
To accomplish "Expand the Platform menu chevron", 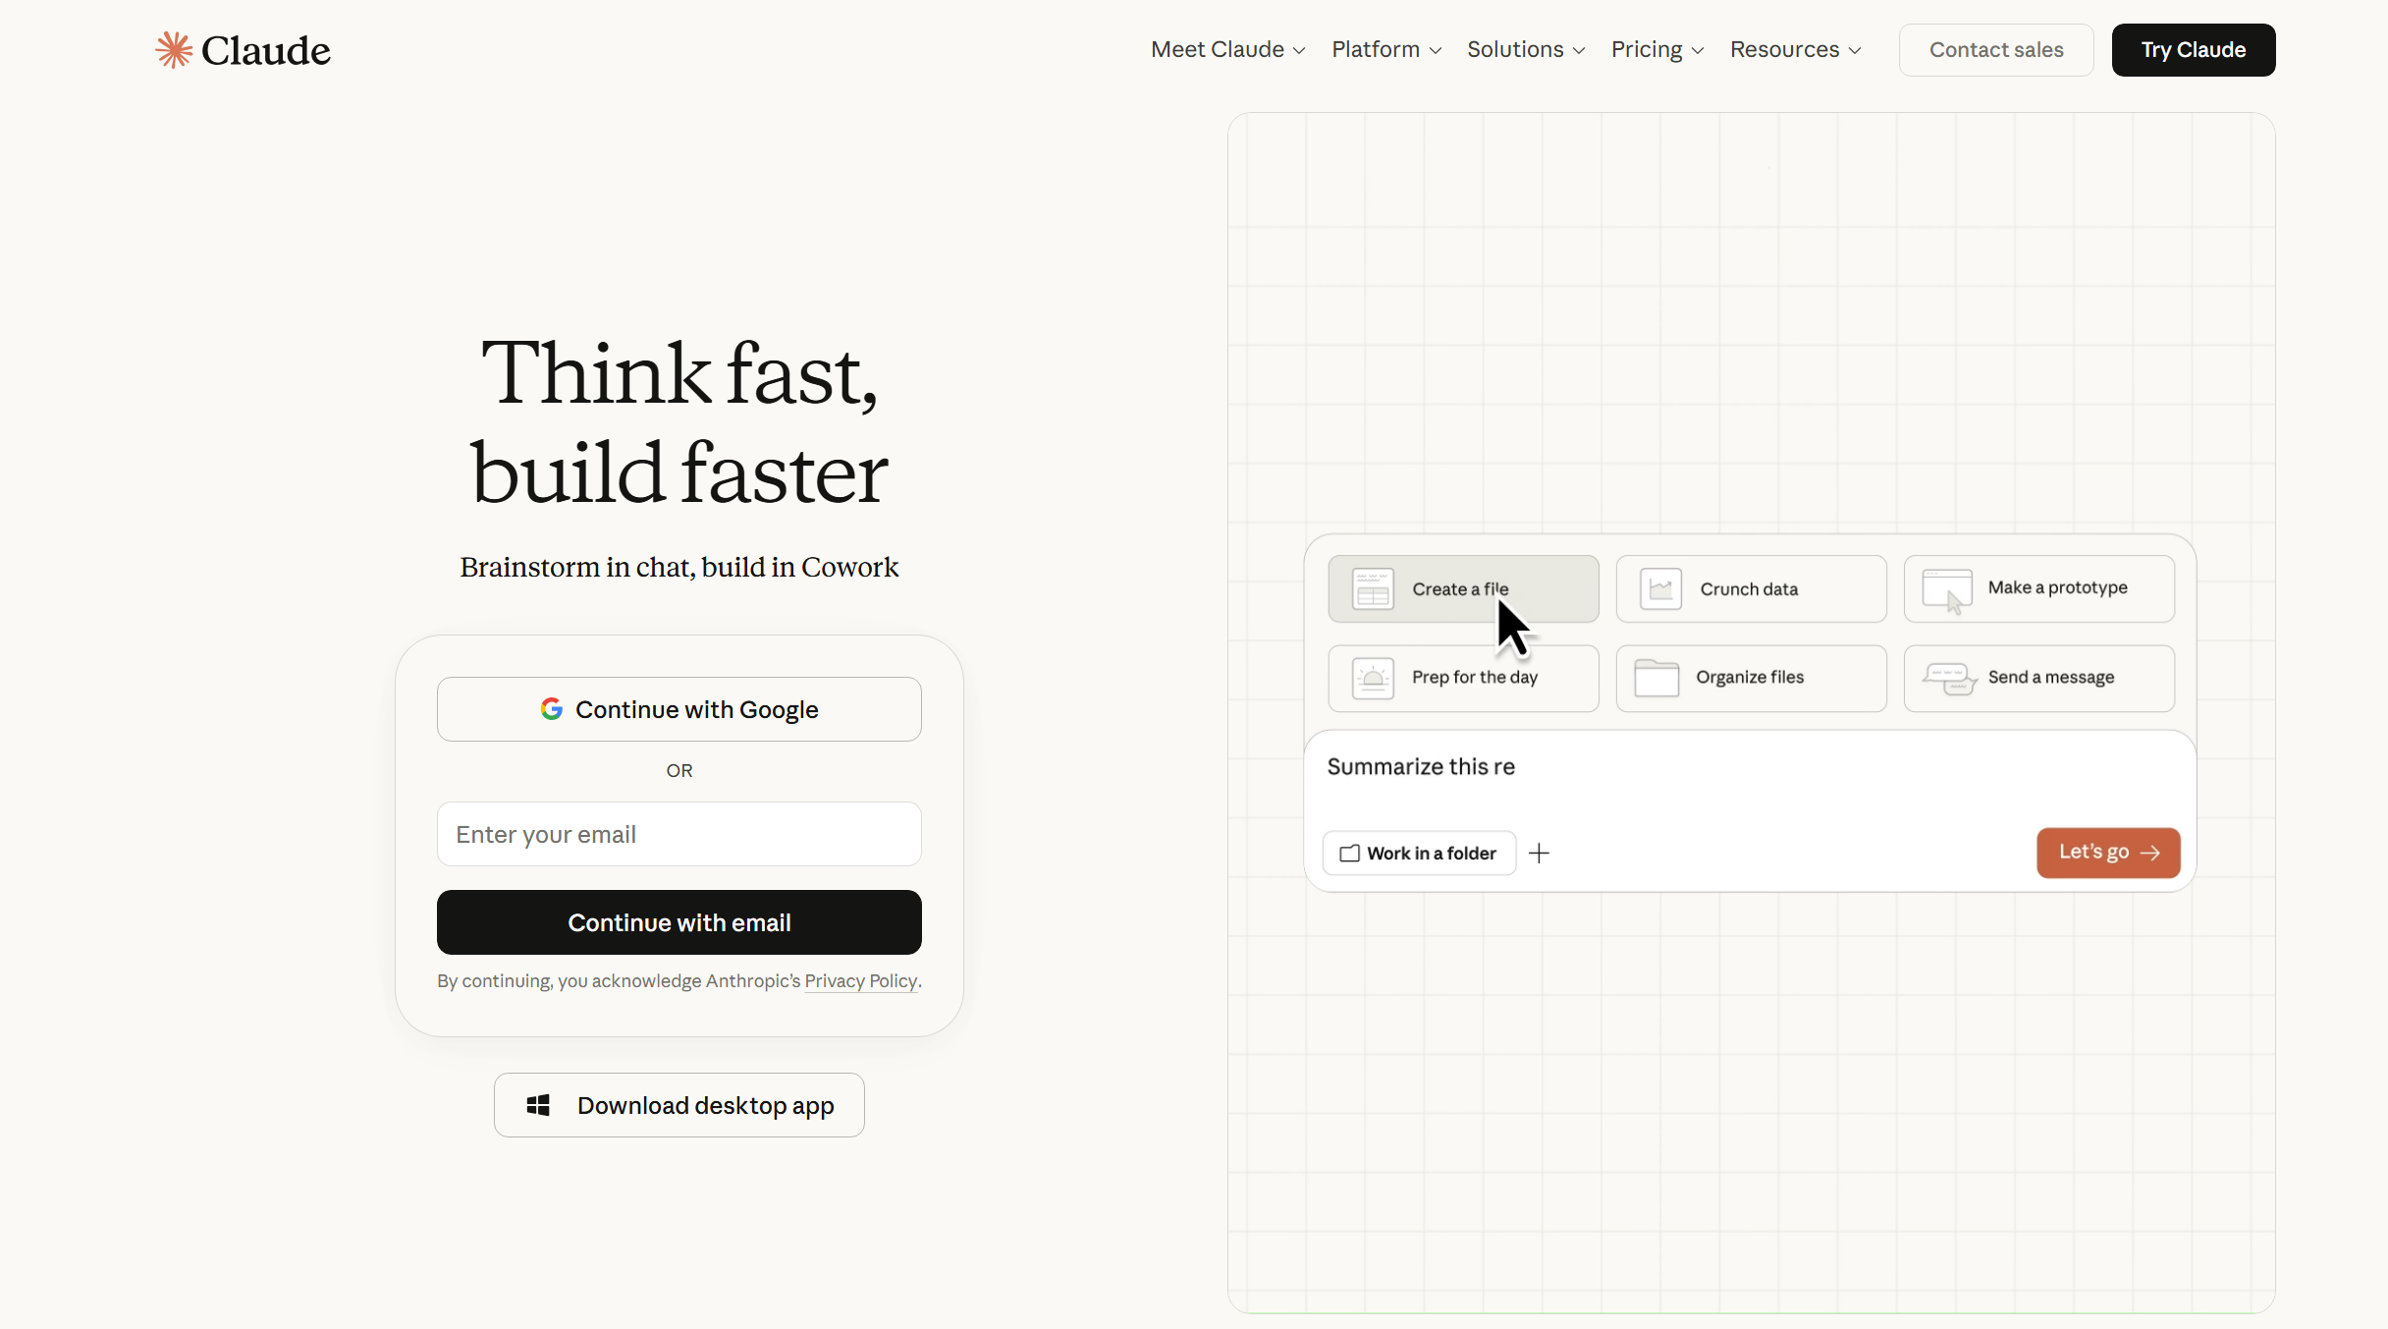I will click(1435, 50).
